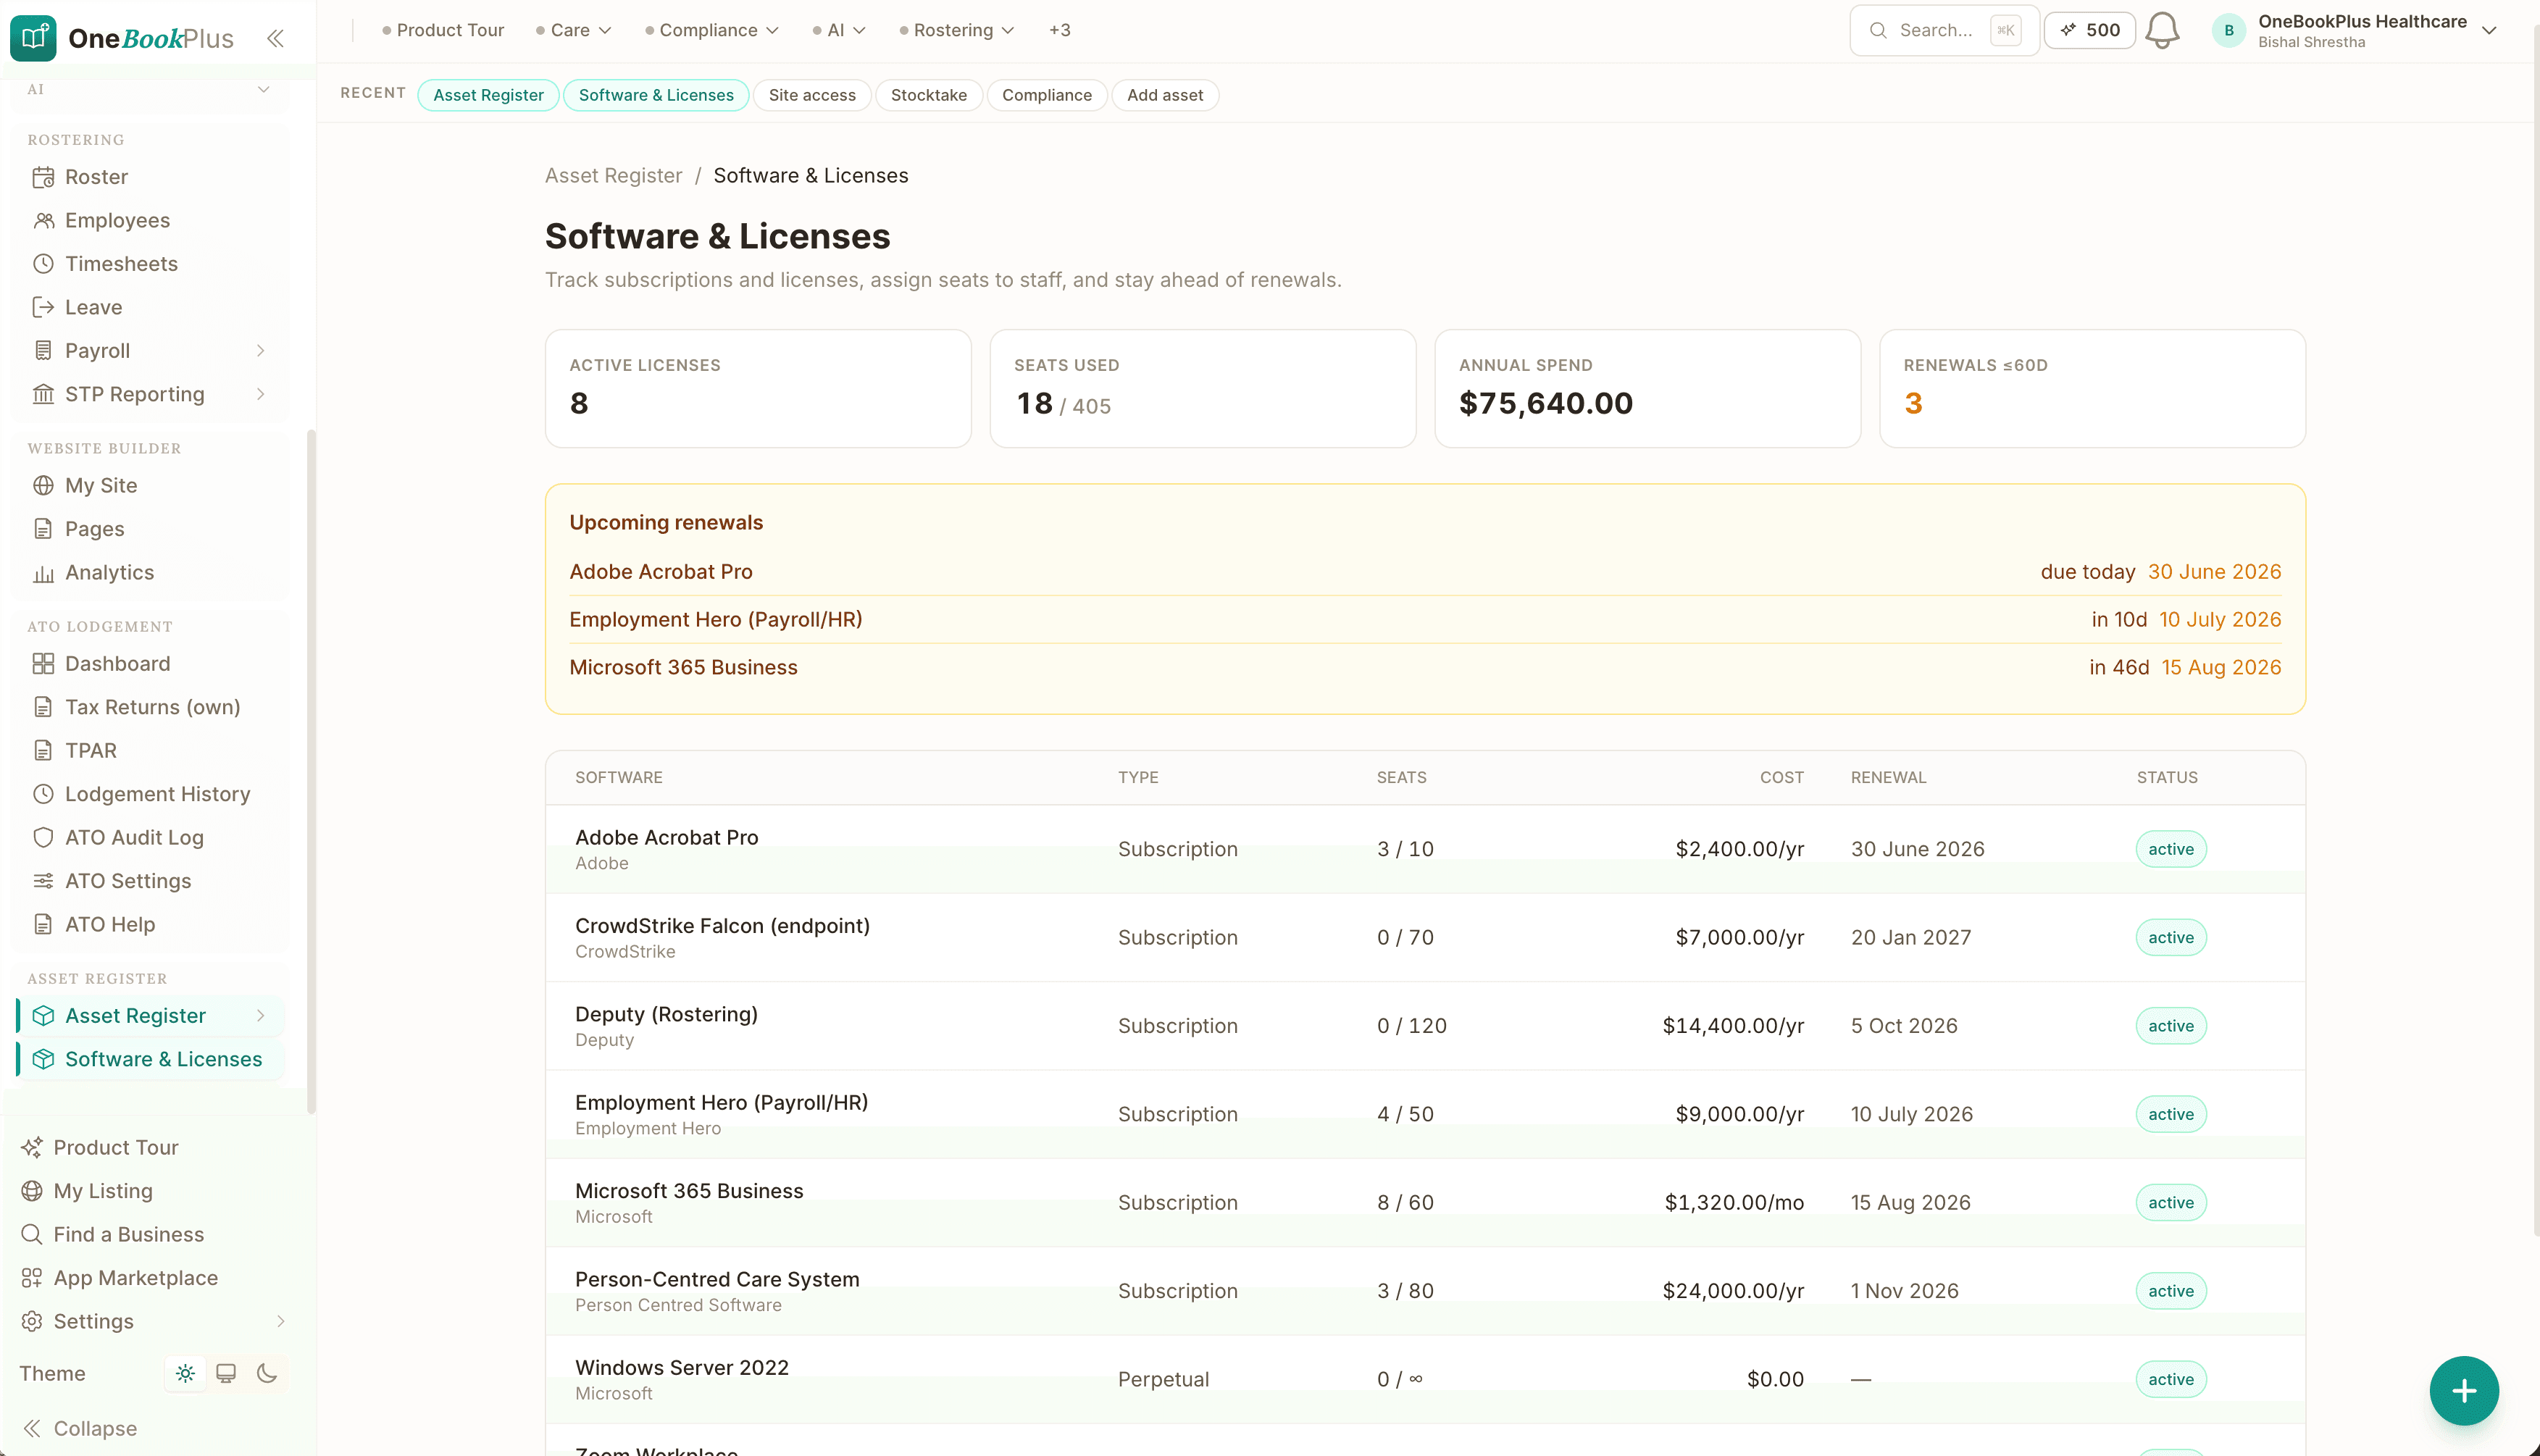The height and width of the screenshot is (1456, 2540).
Task: Open Deputy (Rostering) license row
Action: click(x=1425, y=1026)
